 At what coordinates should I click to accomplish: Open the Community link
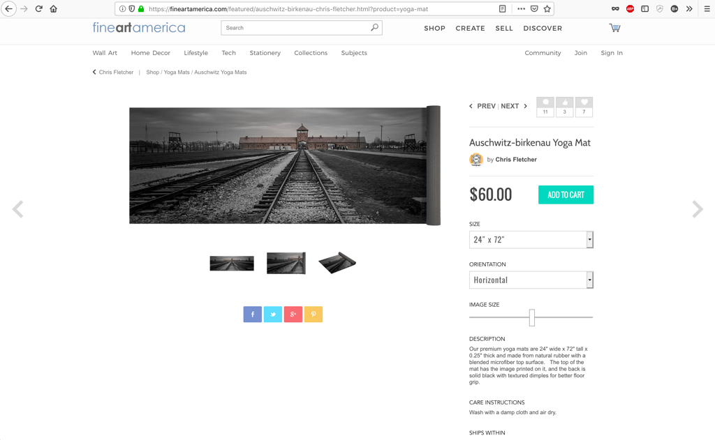(x=543, y=53)
